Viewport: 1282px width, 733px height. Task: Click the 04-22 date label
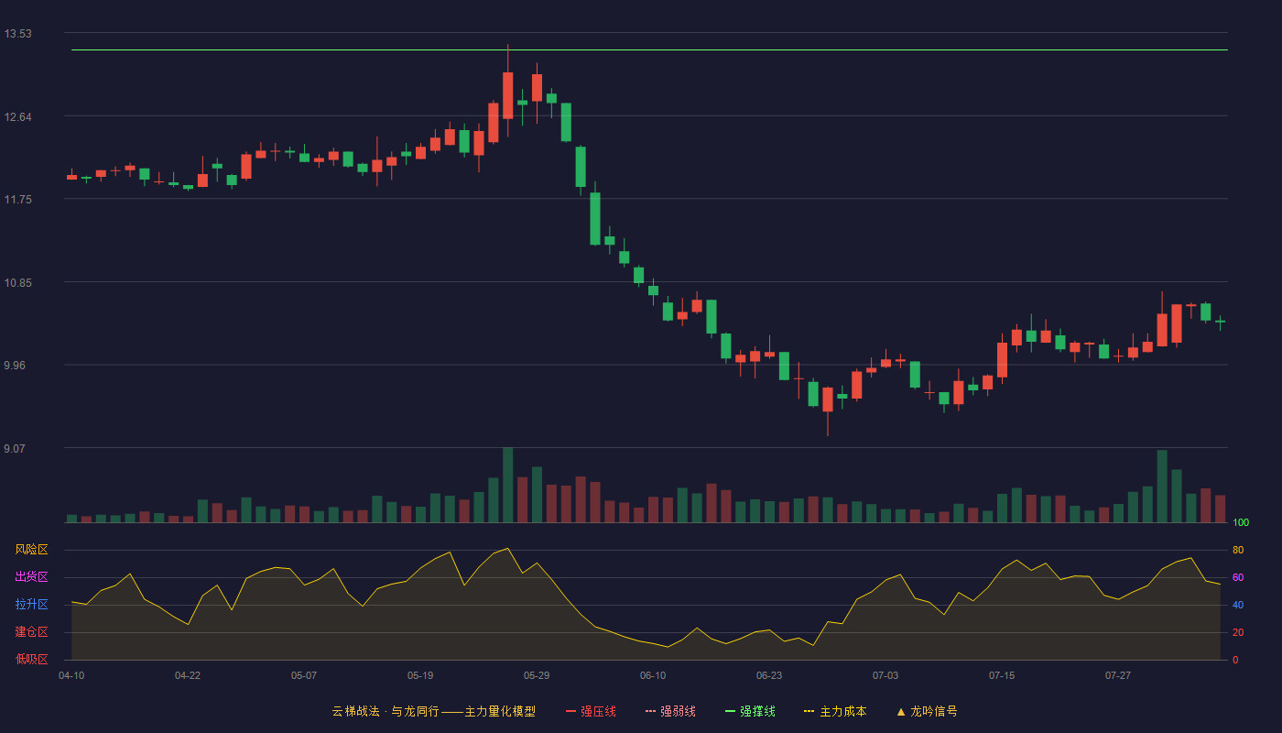click(x=188, y=675)
